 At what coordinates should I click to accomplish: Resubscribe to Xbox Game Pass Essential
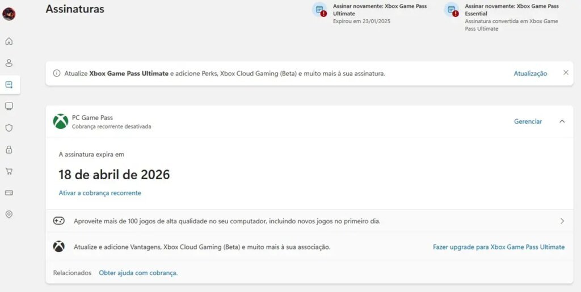pos(511,10)
